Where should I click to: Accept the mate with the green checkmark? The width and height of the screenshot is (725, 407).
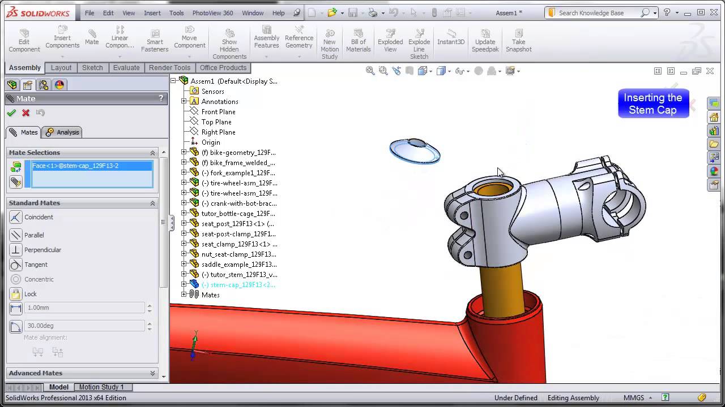[x=11, y=113]
